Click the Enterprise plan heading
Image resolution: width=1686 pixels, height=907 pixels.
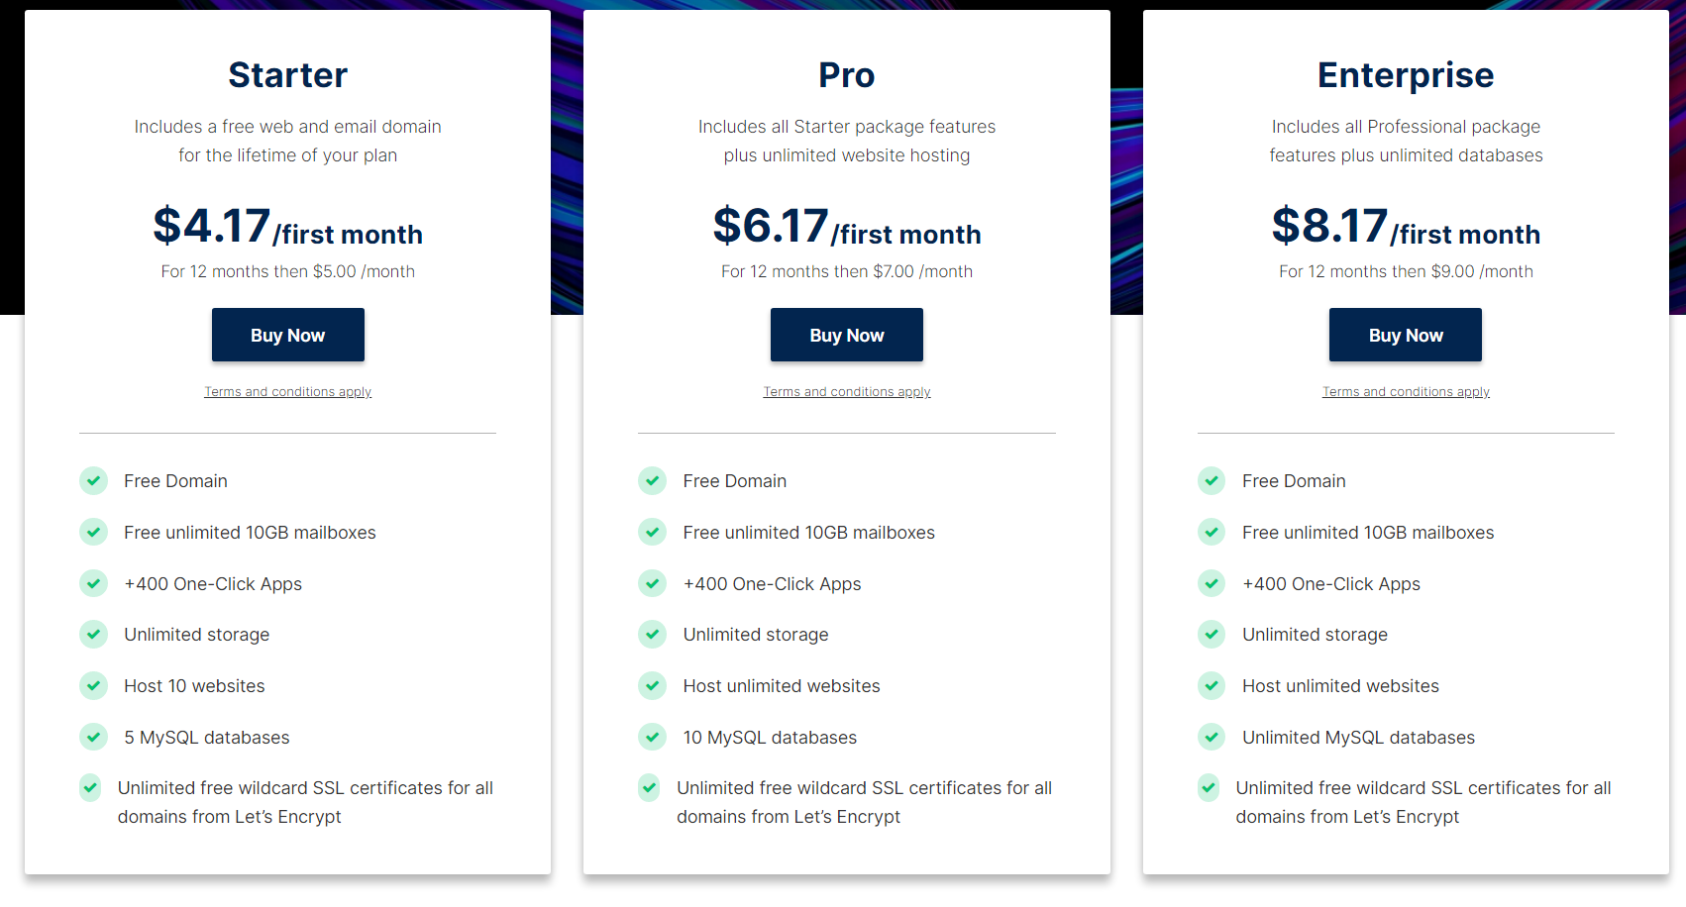(1405, 75)
